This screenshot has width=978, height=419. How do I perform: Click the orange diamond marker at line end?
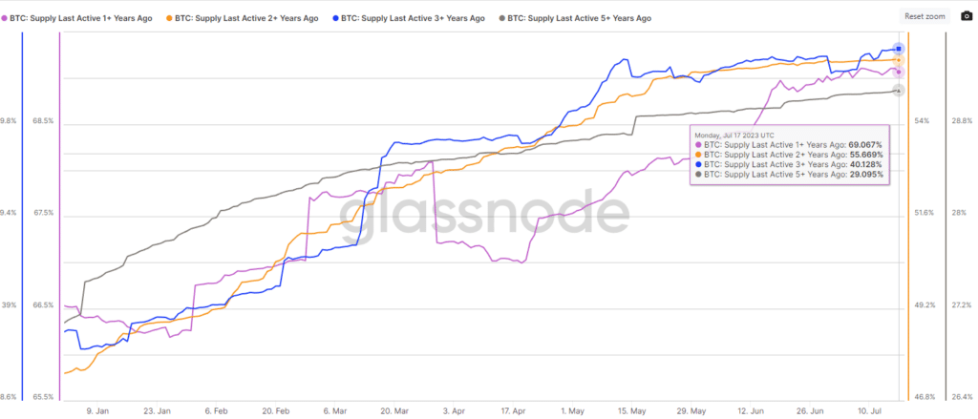898,59
